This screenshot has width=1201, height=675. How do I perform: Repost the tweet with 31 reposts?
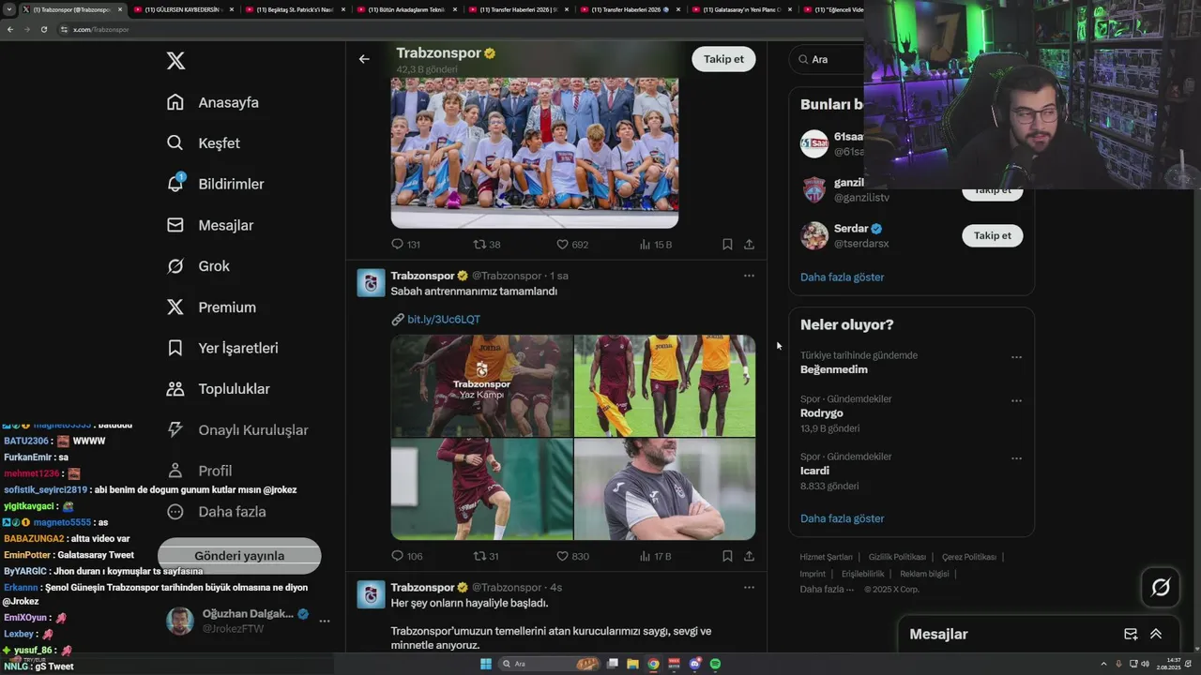coord(487,556)
